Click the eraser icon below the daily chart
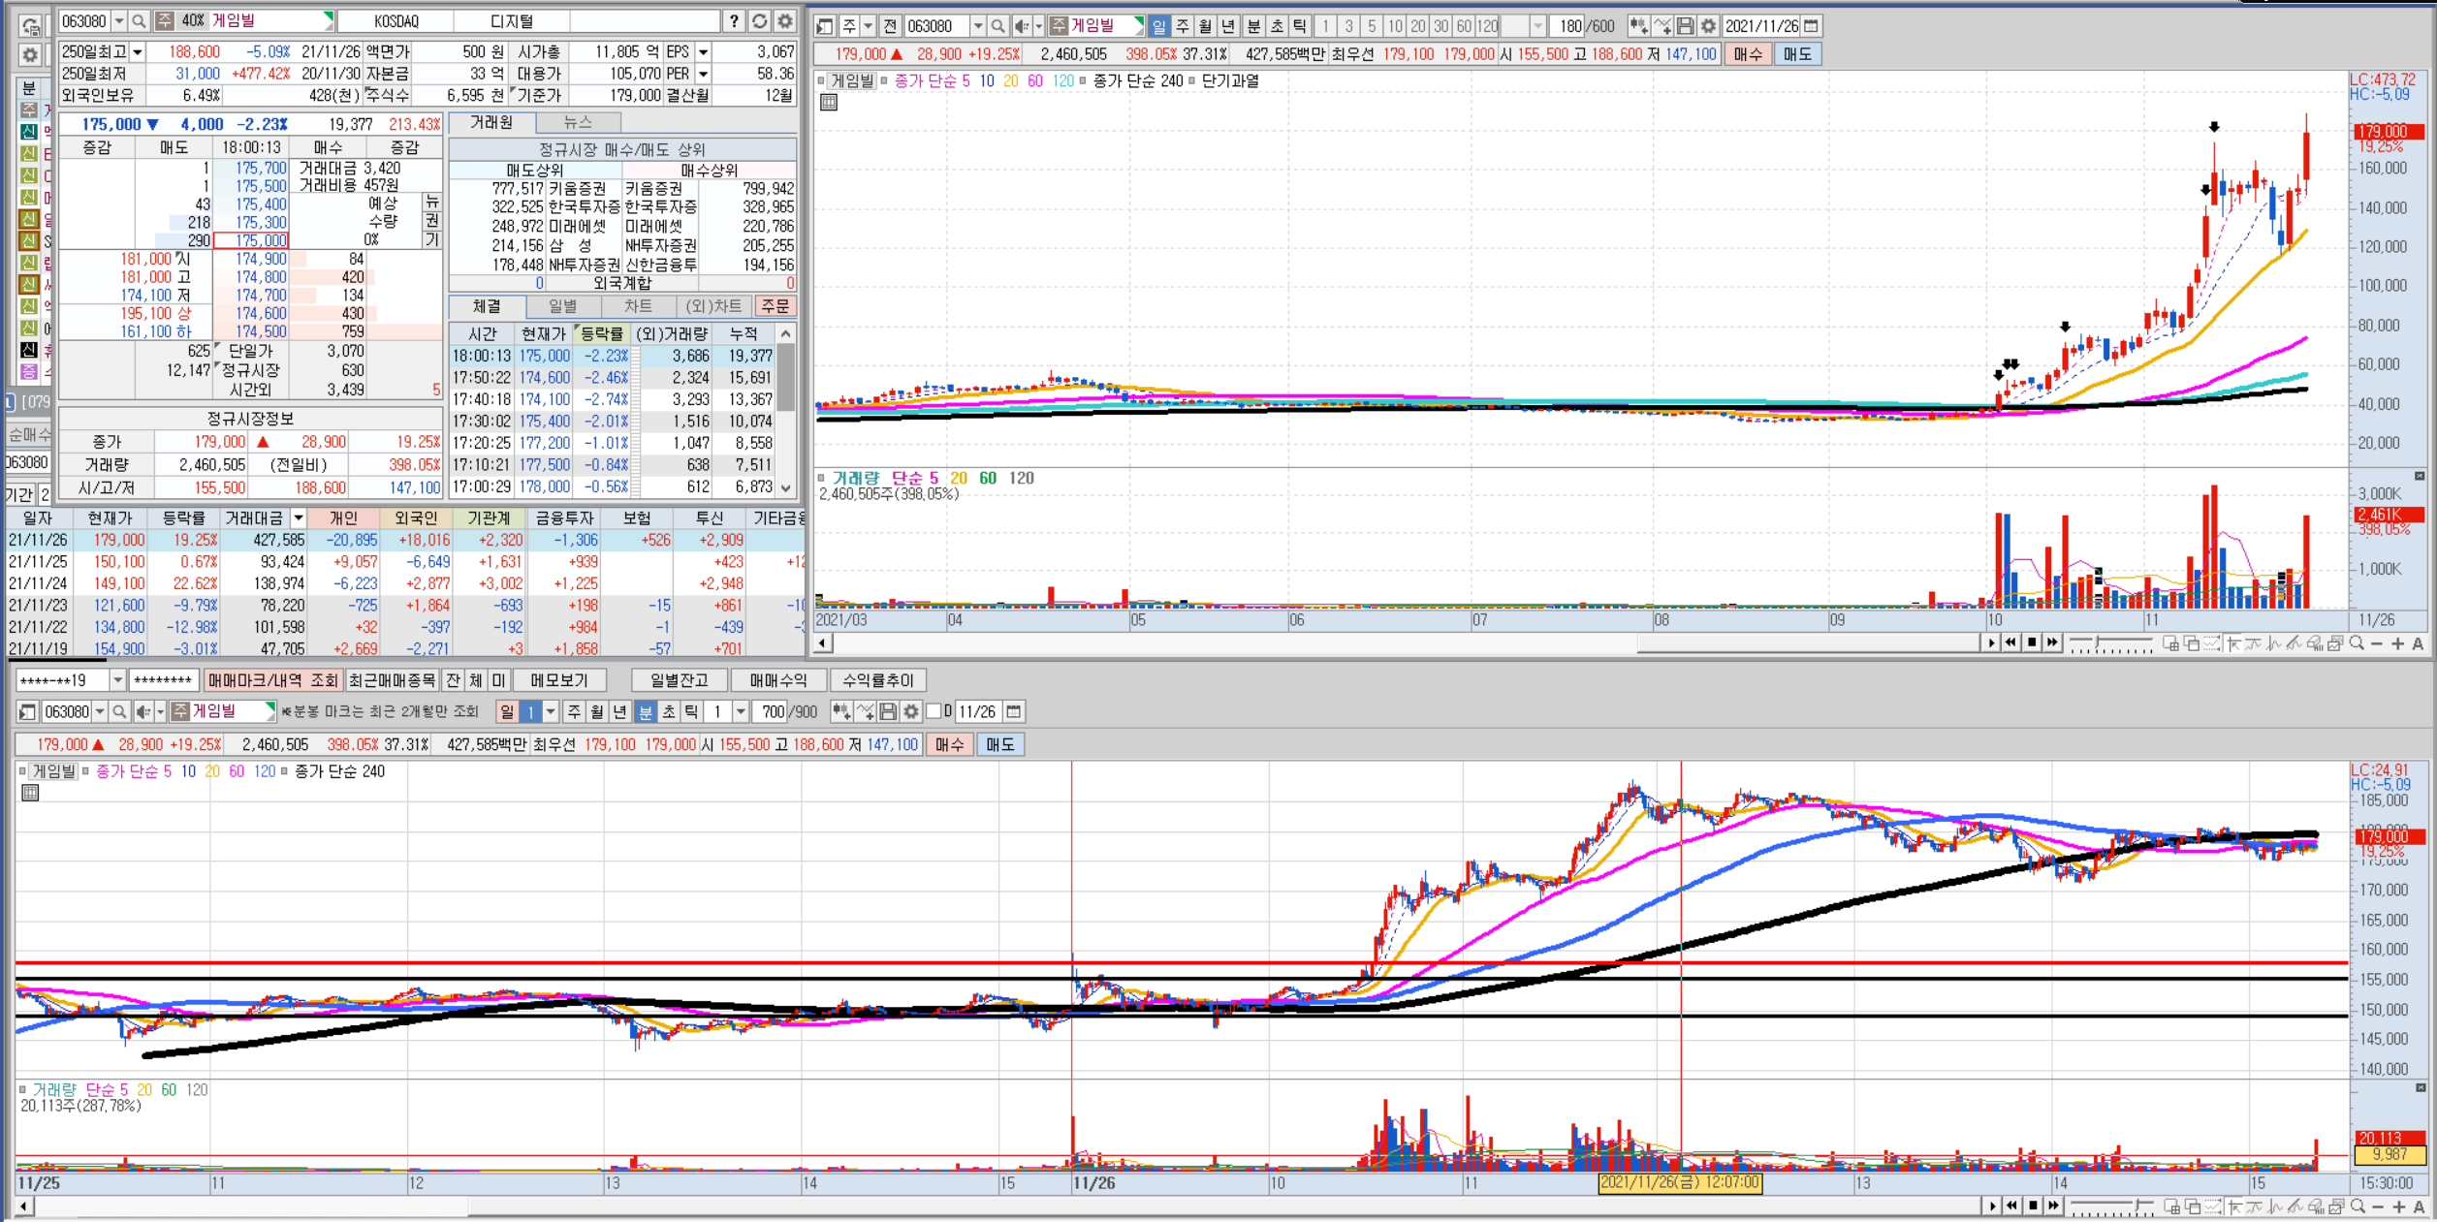The width and height of the screenshot is (2437, 1222). [x=2315, y=643]
